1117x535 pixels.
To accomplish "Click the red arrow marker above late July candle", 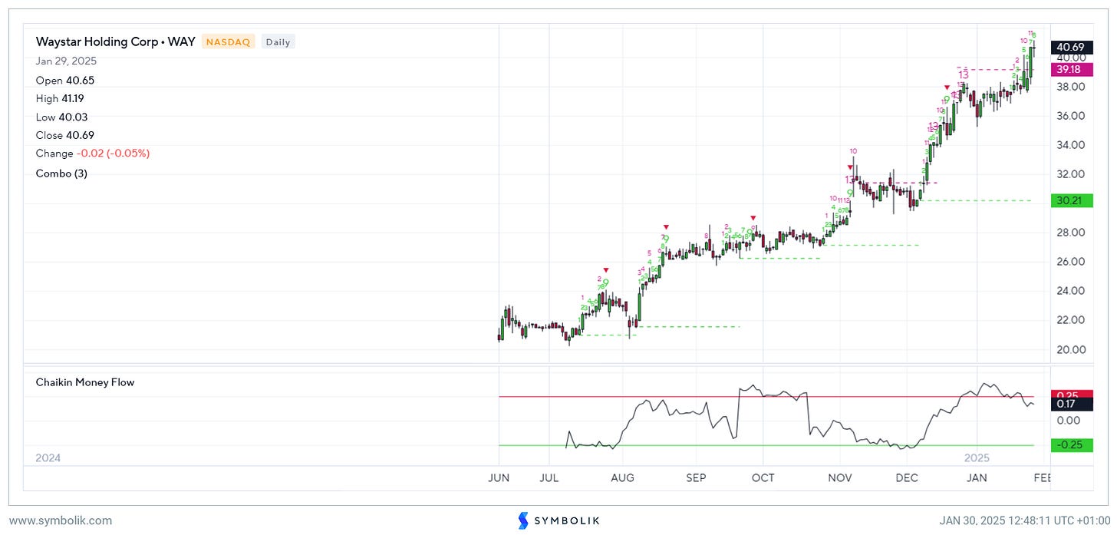I will pos(606,270).
